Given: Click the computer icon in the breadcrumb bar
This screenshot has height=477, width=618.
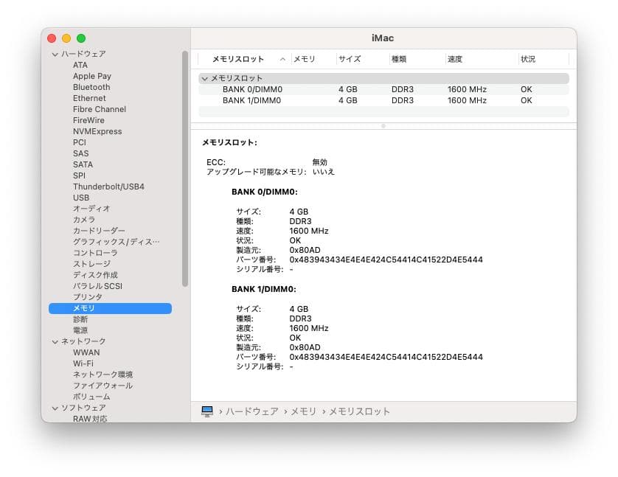Looking at the screenshot, I should coord(209,411).
